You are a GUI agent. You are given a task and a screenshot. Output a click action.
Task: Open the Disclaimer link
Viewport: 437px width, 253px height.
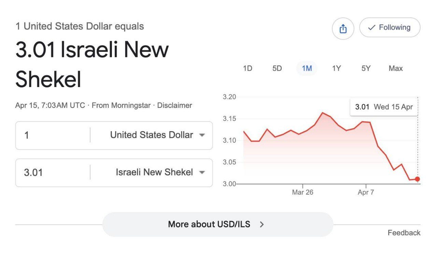(x=174, y=106)
